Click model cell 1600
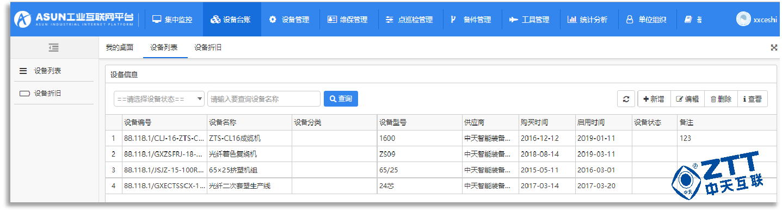 tap(419, 138)
